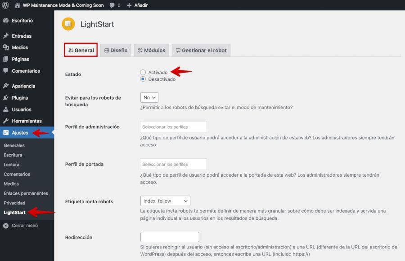Viewport: 405px width, 261px height.
Task: Go to Usuarios in sidebar
Action: click(22, 109)
